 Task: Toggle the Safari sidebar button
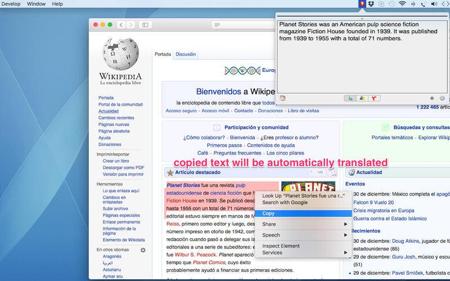click(145, 25)
